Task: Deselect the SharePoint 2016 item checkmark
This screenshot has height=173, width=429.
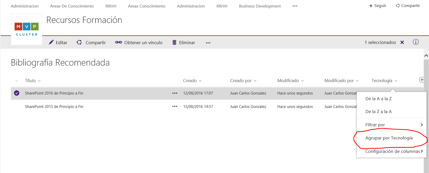Action: [17, 93]
